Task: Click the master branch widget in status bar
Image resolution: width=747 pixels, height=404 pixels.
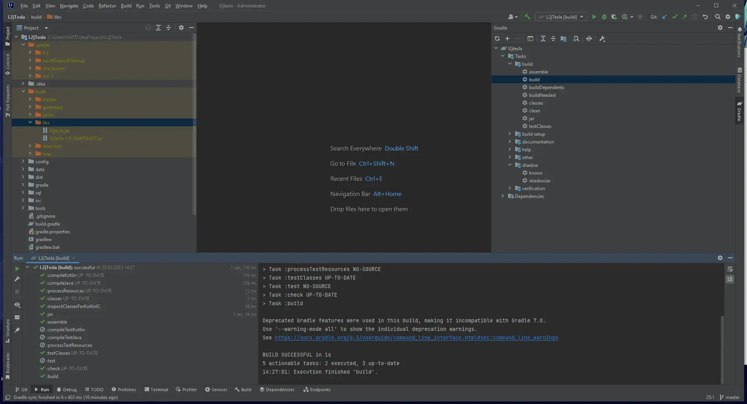Action: point(730,397)
